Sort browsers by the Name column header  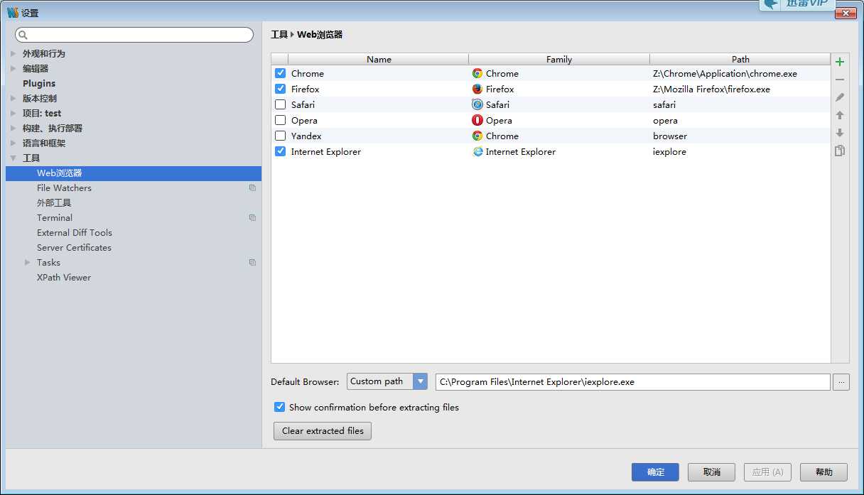[379, 60]
